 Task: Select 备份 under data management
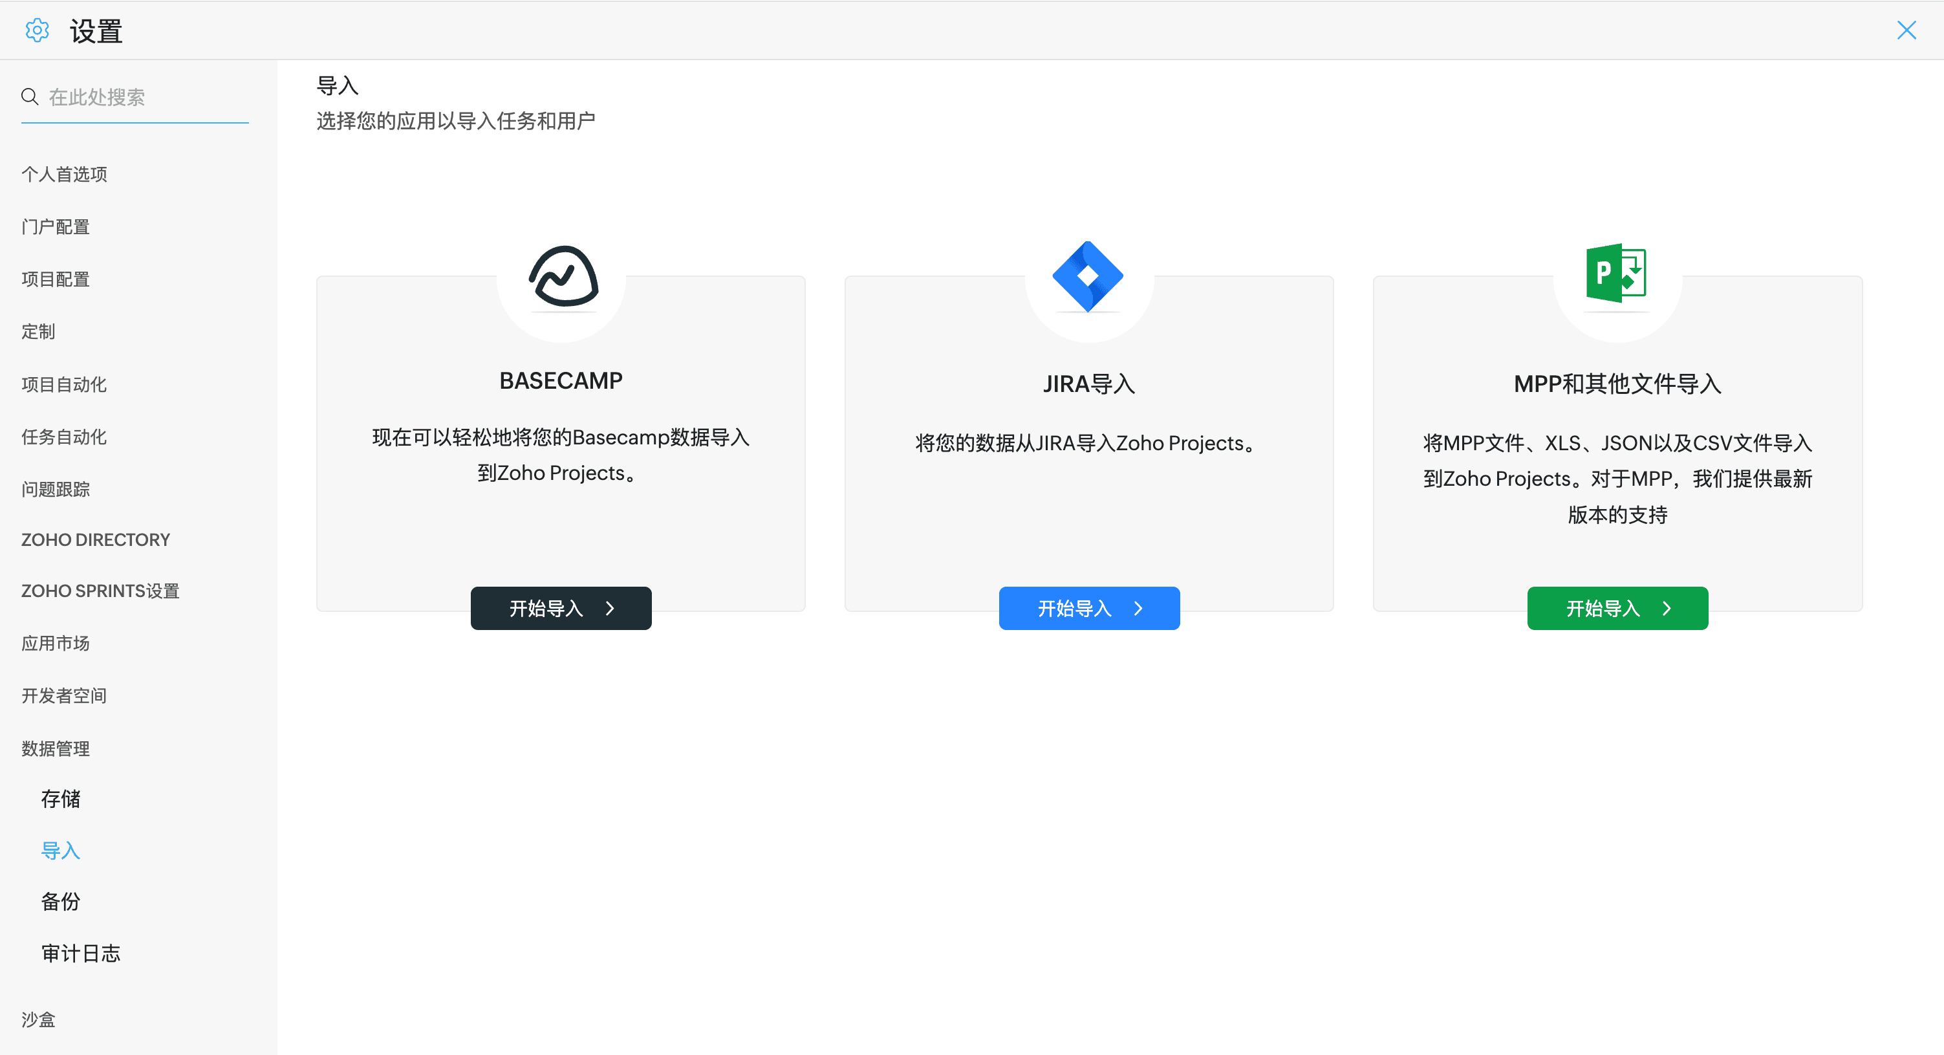61,901
